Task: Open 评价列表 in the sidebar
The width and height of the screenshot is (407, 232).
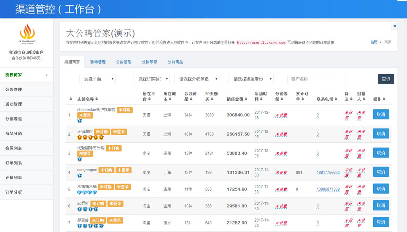Action: click(x=27, y=178)
